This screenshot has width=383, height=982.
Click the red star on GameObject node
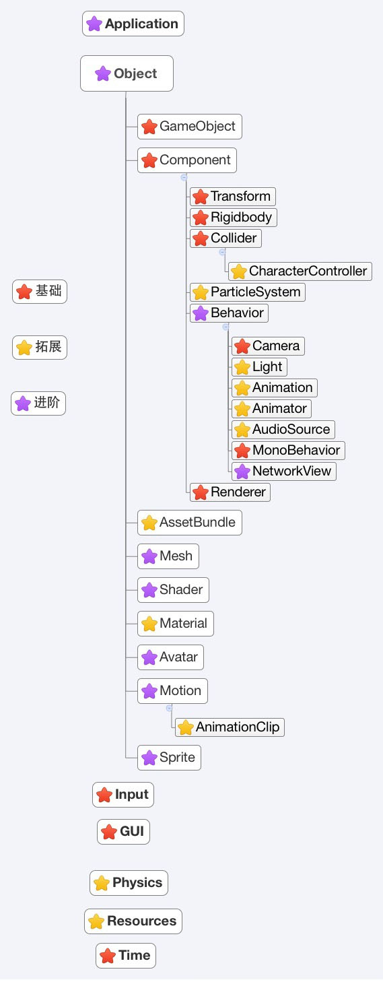(x=149, y=127)
